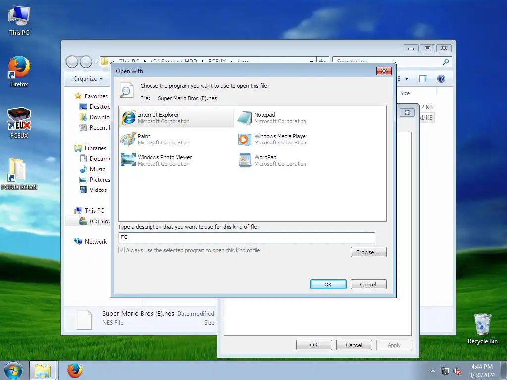Click Browse button in Open with dialog
This screenshot has width=507, height=380.
click(368, 252)
